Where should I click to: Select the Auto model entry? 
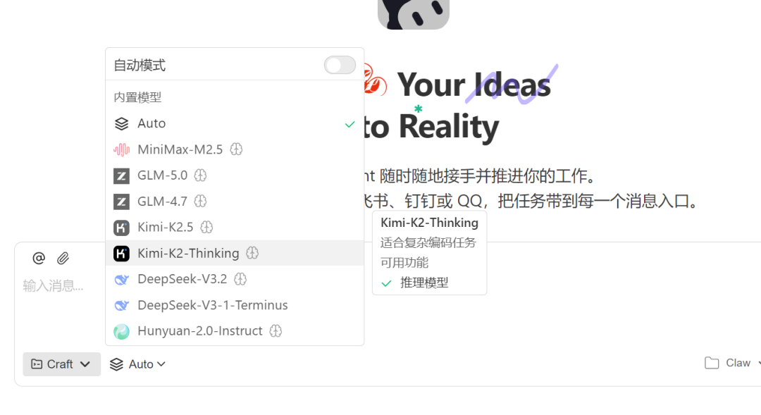point(235,123)
